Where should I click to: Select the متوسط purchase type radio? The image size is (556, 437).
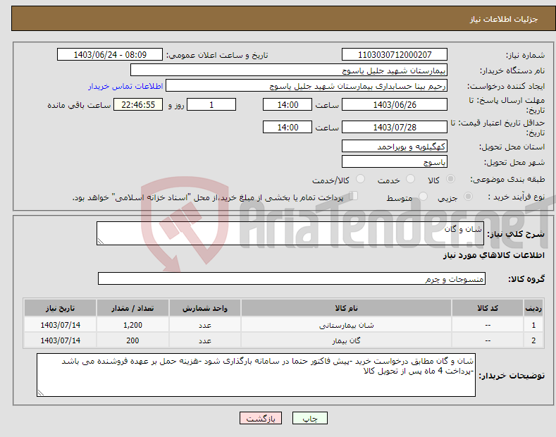[x=423, y=196]
